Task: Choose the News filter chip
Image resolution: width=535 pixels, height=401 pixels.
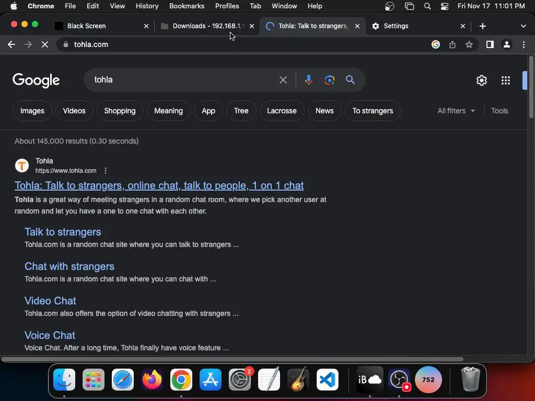Action: click(x=324, y=111)
